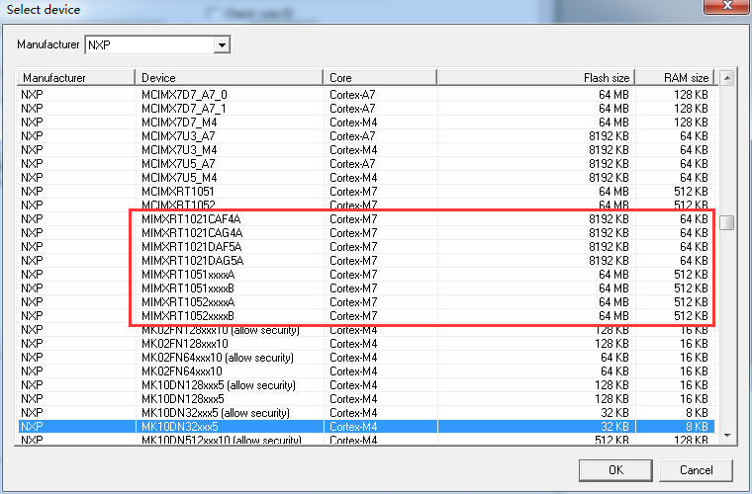Screen dimensions: 752x494
Task: Click the vertical scrollbar thumb
Action: click(727, 222)
